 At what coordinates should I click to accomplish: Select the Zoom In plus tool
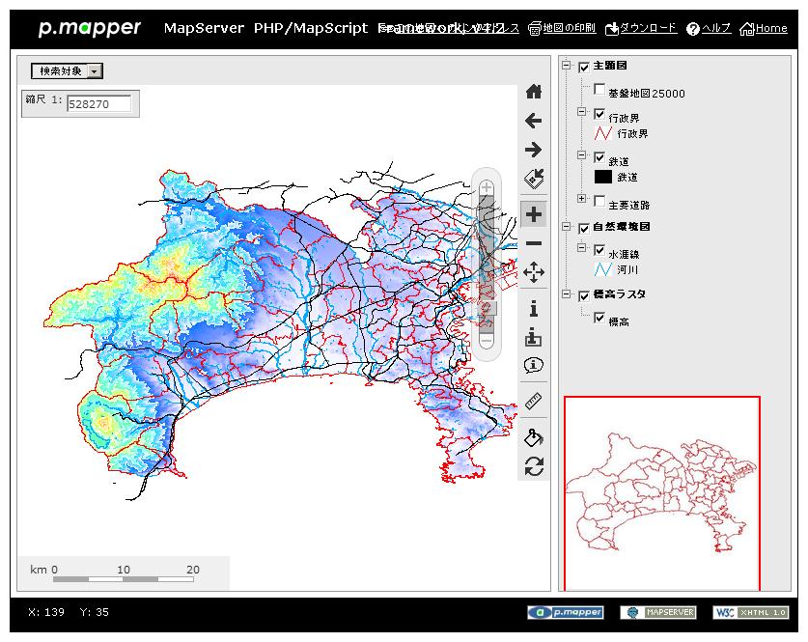(533, 214)
